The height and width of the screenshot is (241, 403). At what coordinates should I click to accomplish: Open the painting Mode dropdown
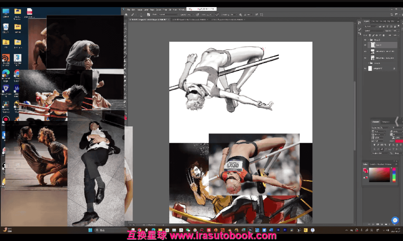click(x=168, y=15)
